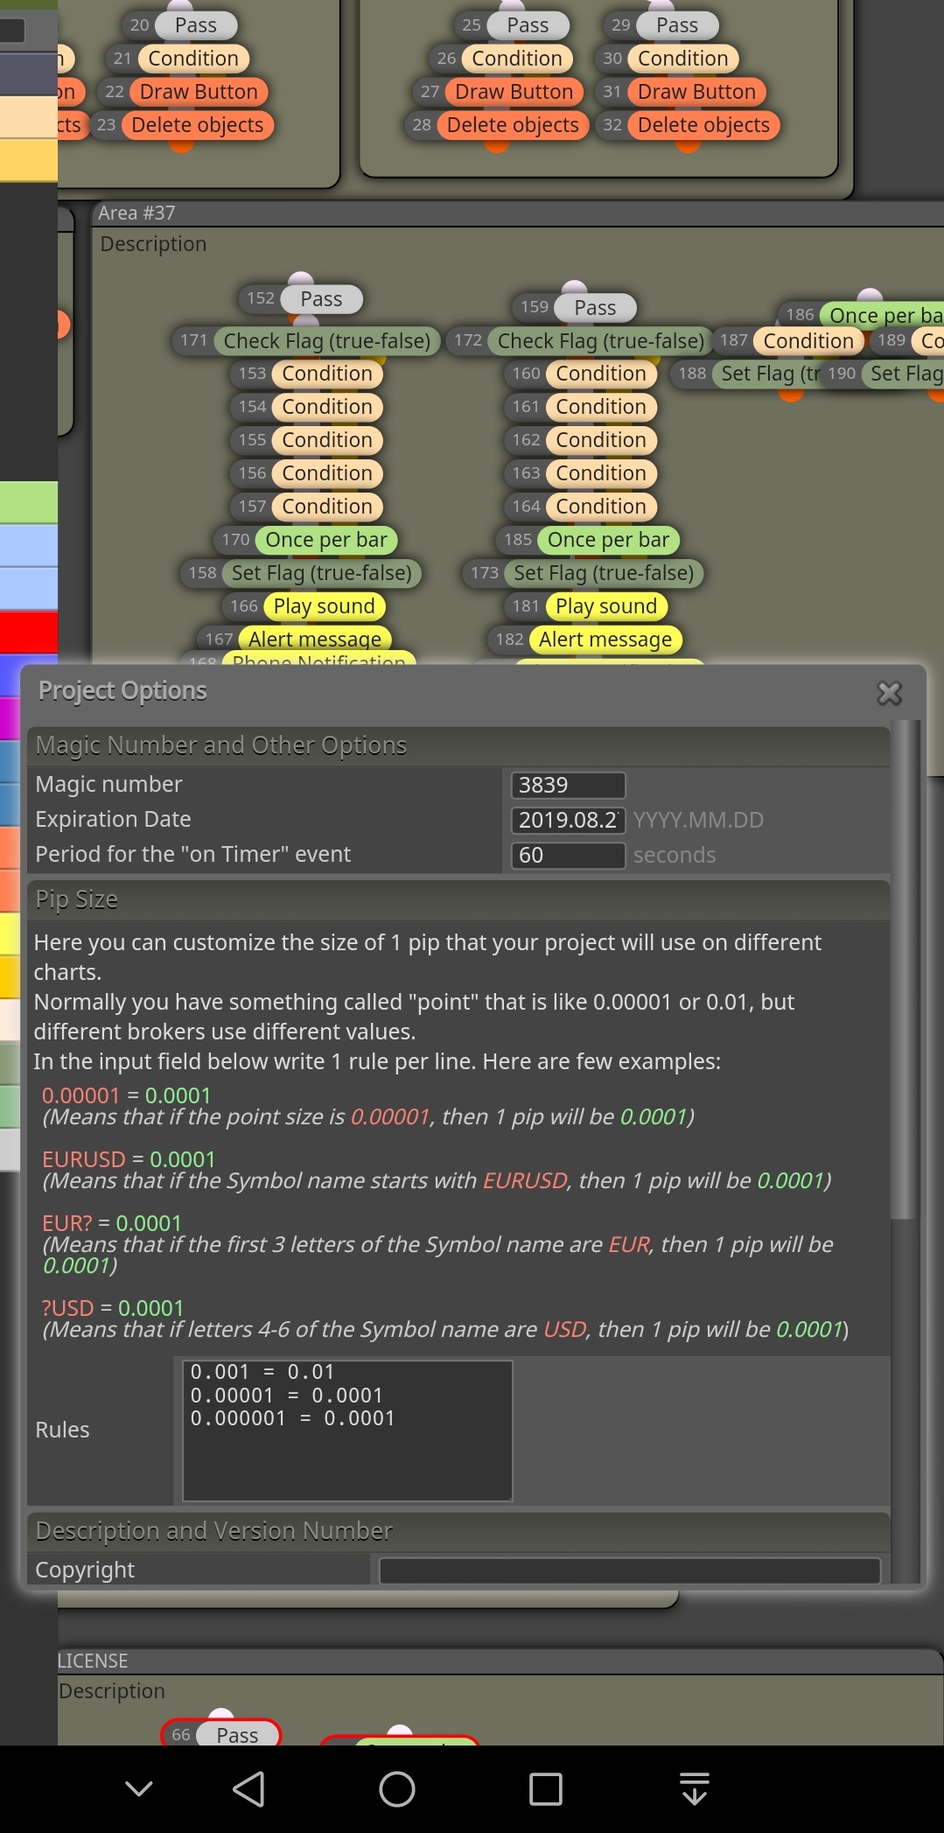
Task: Collapse the Pip Size section header
Action: (x=458, y=899)
